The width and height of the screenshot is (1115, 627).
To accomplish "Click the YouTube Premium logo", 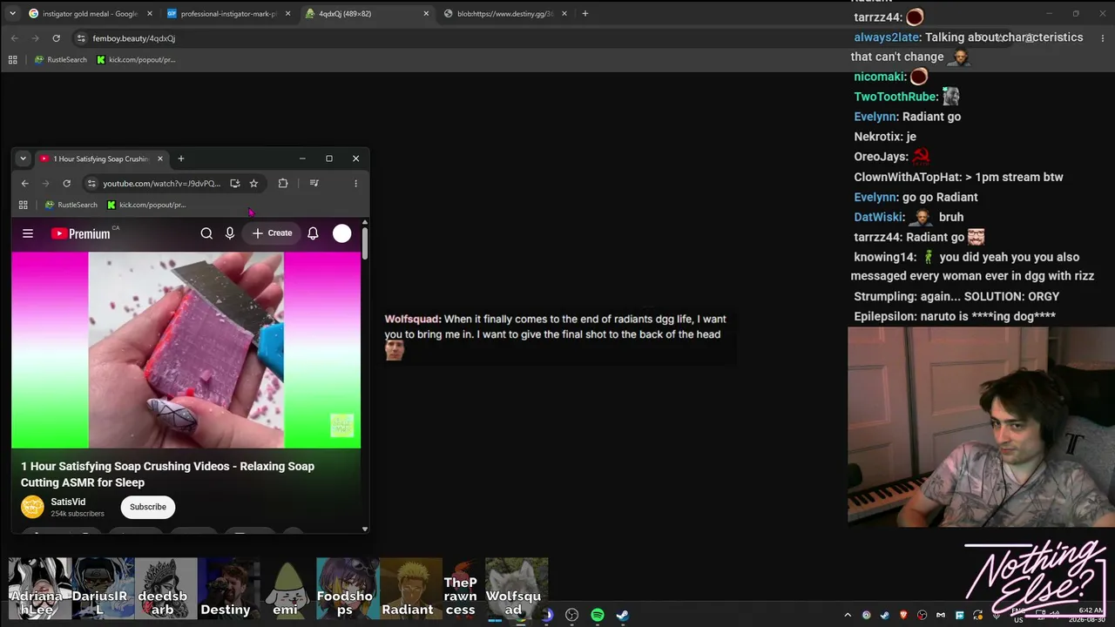I will point(82,233).
